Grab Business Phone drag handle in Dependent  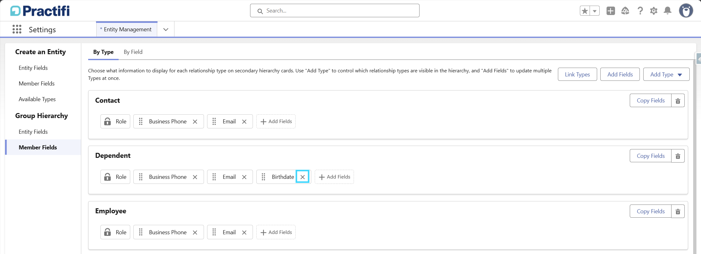point(141,177)
